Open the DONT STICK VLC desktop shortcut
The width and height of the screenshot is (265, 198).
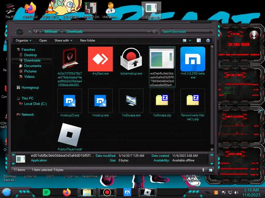(50, 11)
